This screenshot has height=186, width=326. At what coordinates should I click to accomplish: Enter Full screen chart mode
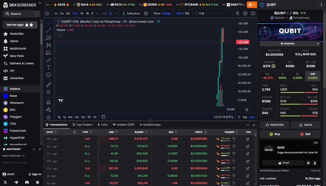pos(200,13)
